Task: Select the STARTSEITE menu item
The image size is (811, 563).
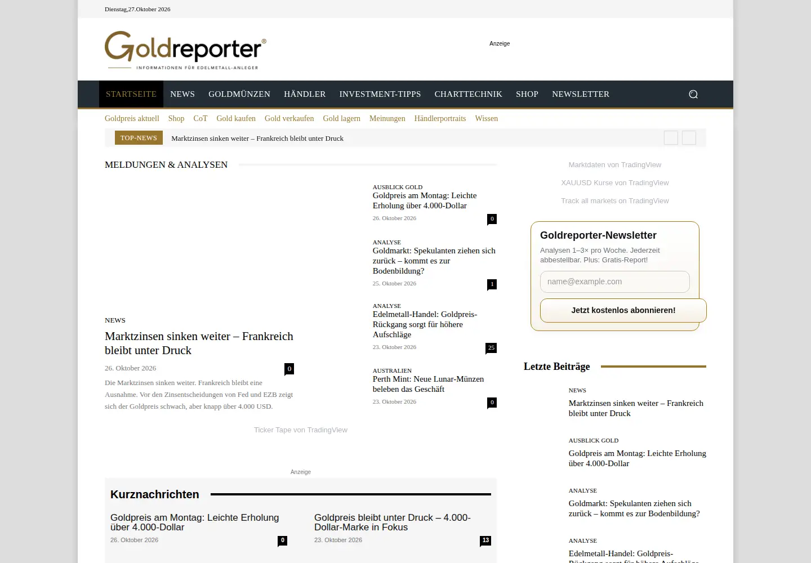Action: [x=131, y=94]
